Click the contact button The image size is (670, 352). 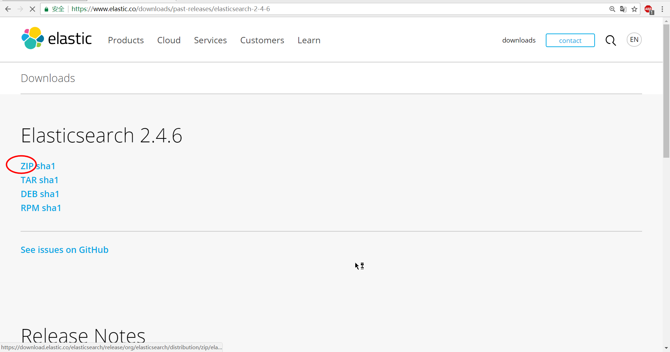570,40
